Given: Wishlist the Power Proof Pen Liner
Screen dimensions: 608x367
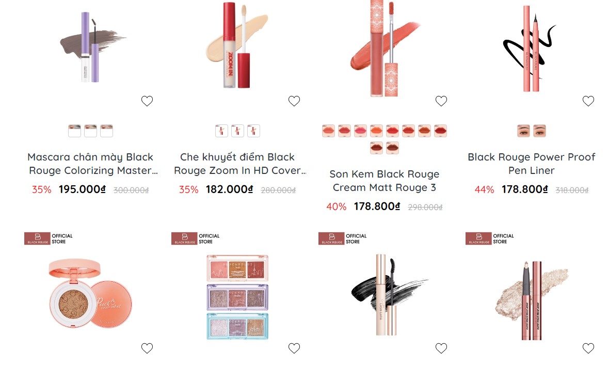Looking at the screenshot, I should (588, 101).
